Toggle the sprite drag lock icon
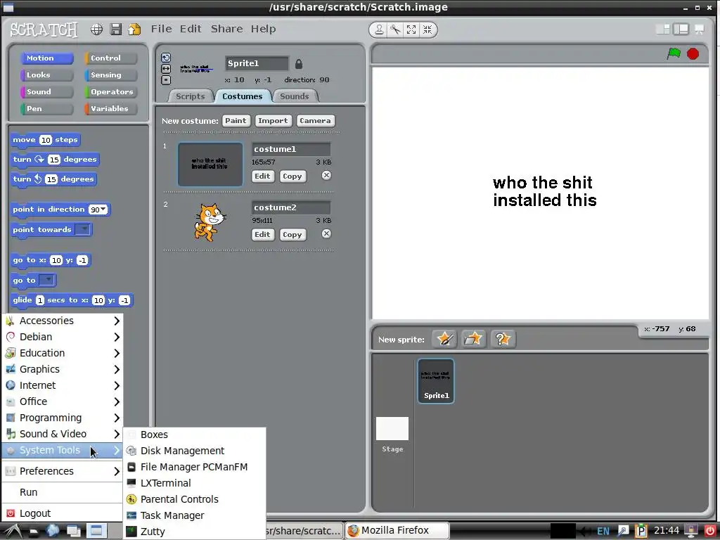 [298, 64]
